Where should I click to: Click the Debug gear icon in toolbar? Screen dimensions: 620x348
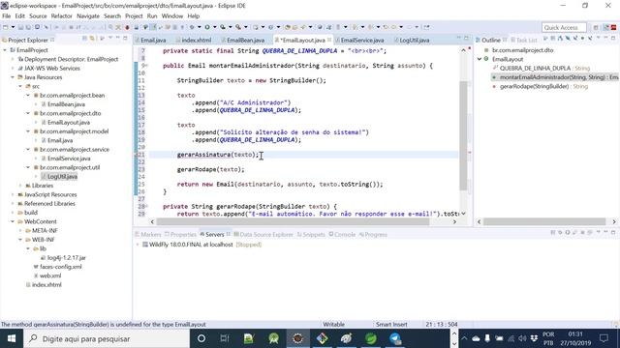192,27
